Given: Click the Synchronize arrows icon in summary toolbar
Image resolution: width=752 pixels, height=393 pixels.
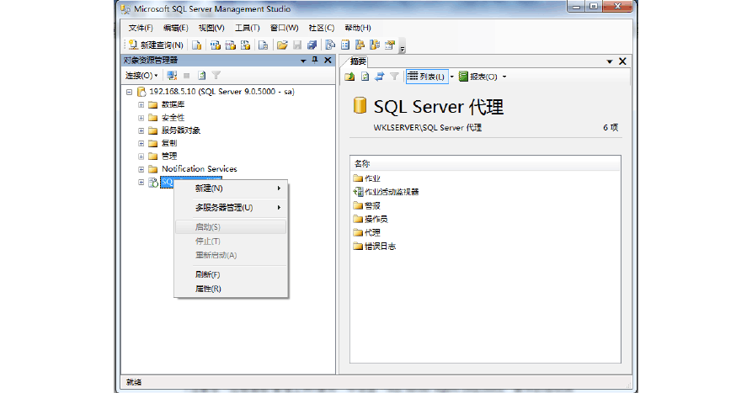Looking at the screenshot, I should point(379,77).
